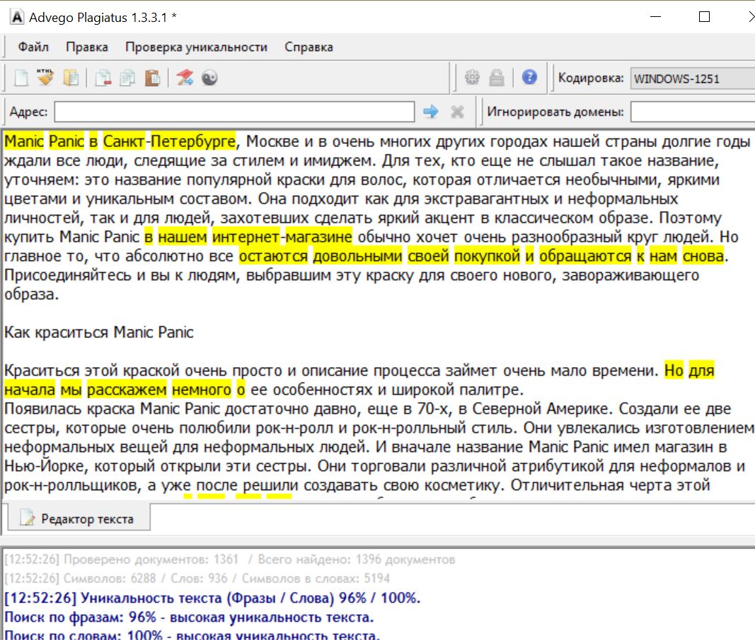The width and height of the screenshot is (755, 640).
Task: Click the yin-yang icon in toolbar
Action: click(x=209, y=78)
